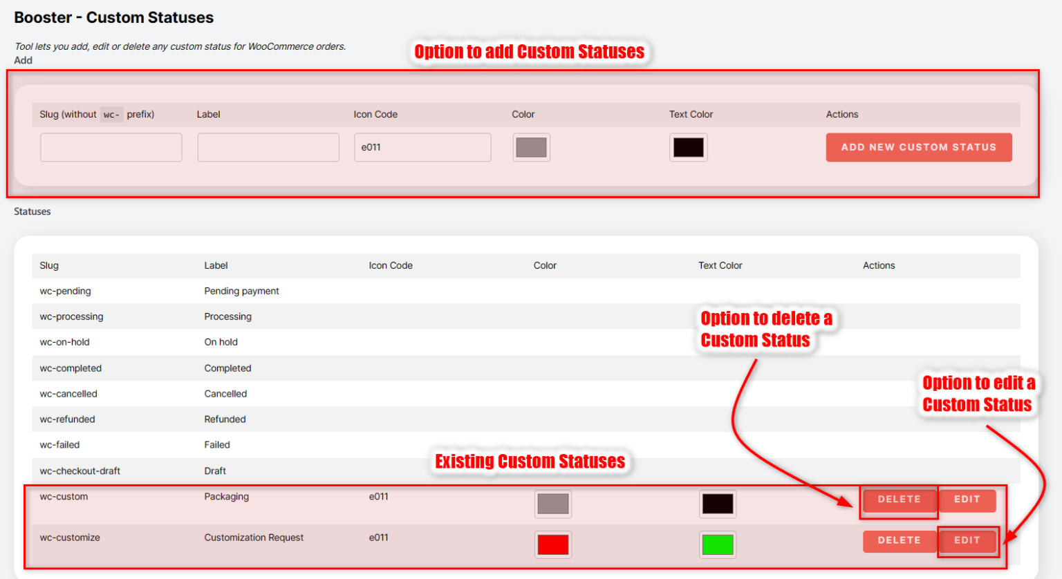
Task: Delete the wc-customize status
Action: pyautogui.click(x=900, y=541)
